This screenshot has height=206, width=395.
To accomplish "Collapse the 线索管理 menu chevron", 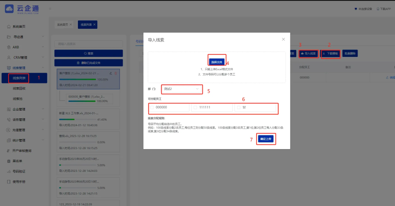I will [x=43, y=68].
